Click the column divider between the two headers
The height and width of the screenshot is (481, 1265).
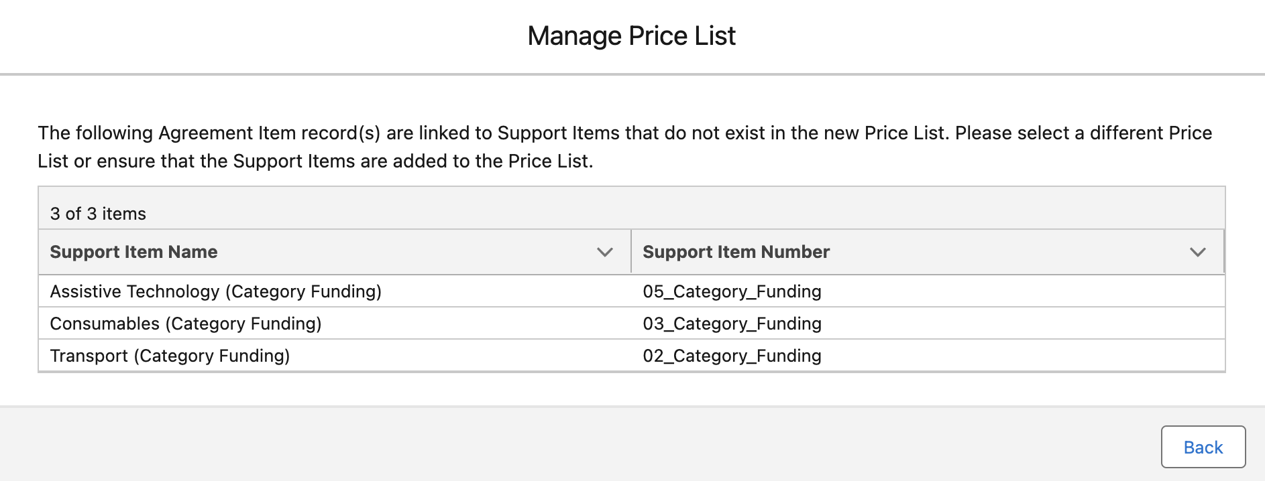coord(631,252)
